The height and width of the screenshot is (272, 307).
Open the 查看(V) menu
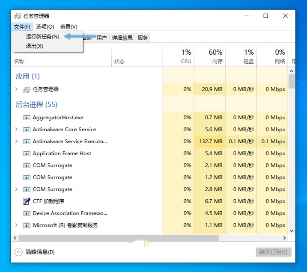tap(69, 27)
